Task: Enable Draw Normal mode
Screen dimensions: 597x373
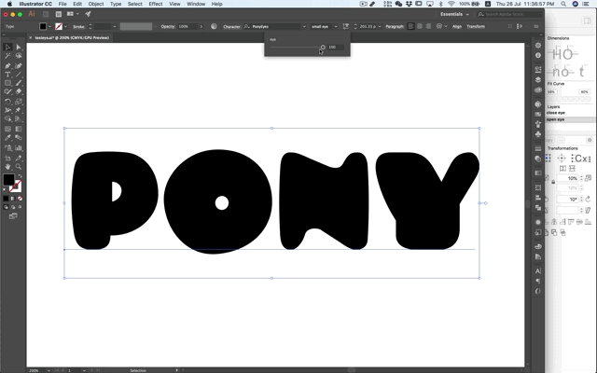Action: pos(6,207)
